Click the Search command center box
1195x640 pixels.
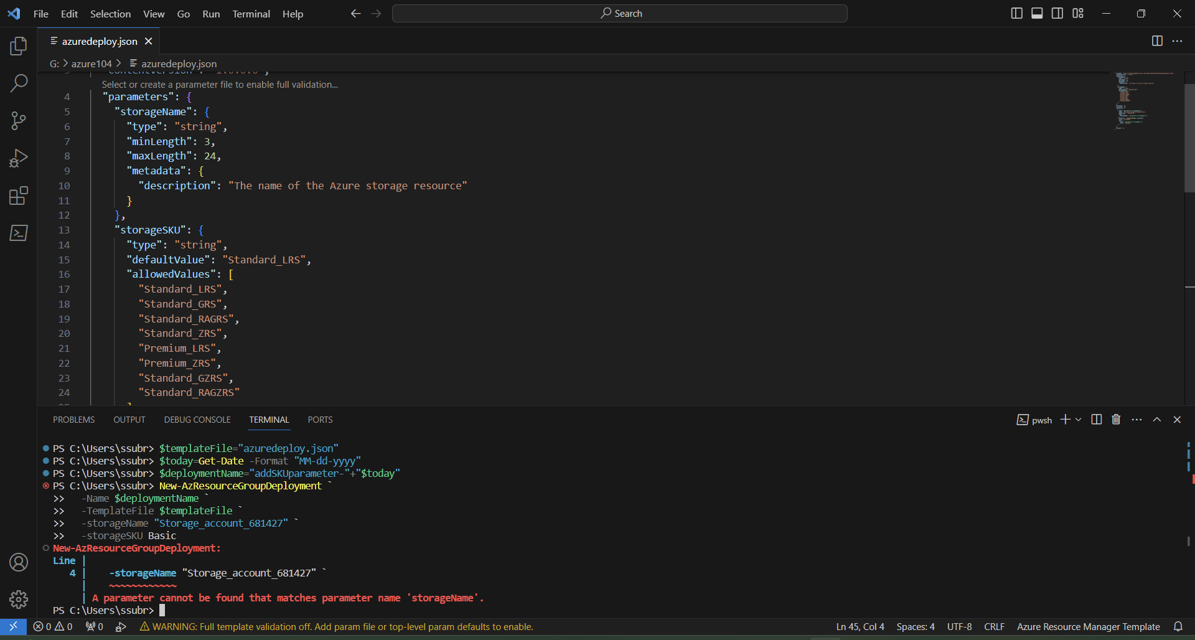620,13
